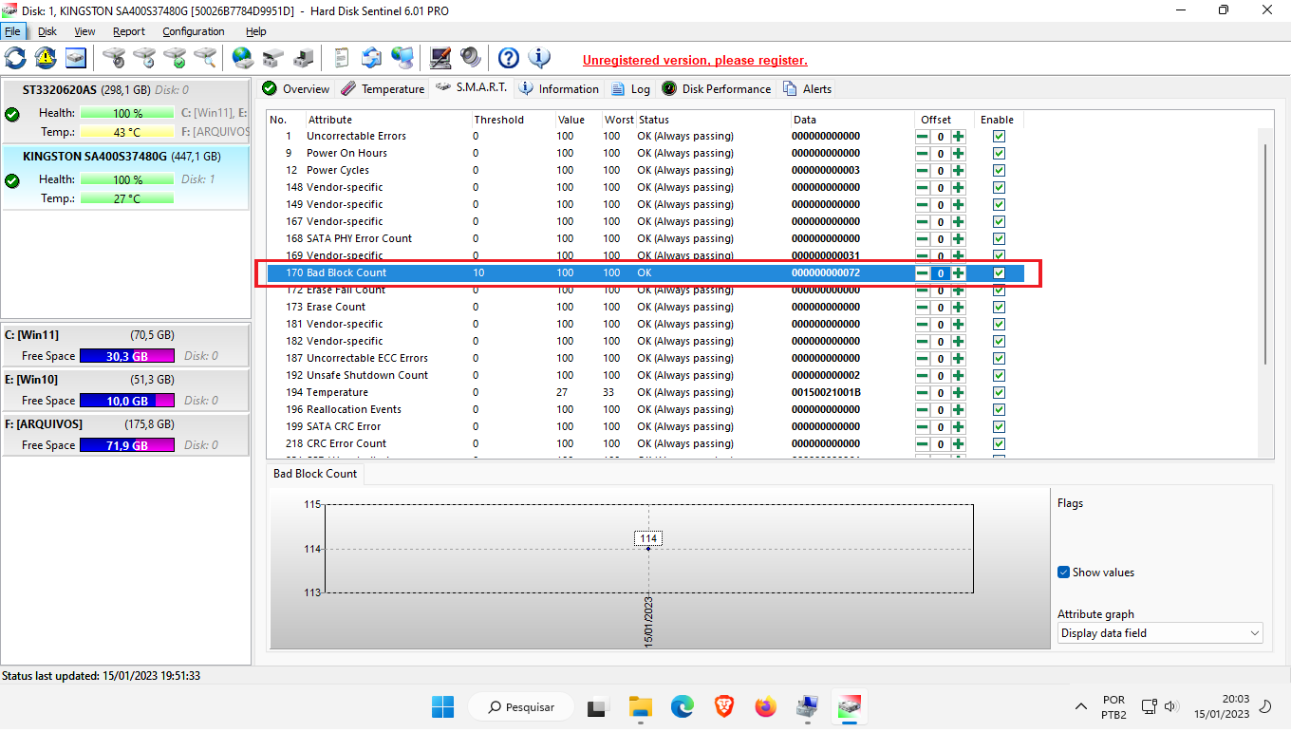The image size is (1291, 732).
Task: Show hidden system tray icons chevron
Action: [1080, 707]
